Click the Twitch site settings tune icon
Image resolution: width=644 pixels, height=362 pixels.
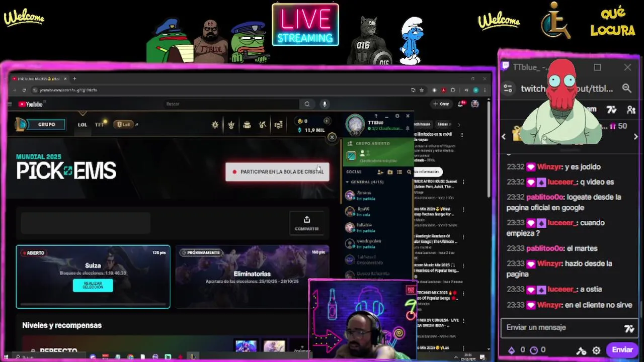coord(508,88)
